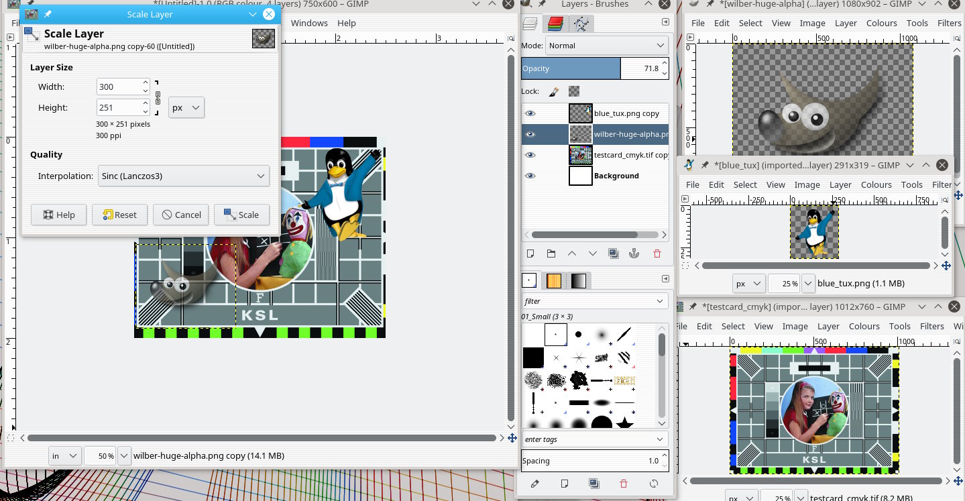Open the px unit dropdown in blue_tux window
The height and width of the screenshot is (501, 965).
[748, 283]
